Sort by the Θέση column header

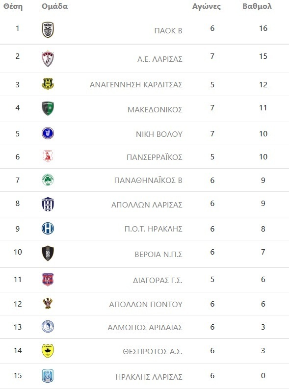click(13, 6)
